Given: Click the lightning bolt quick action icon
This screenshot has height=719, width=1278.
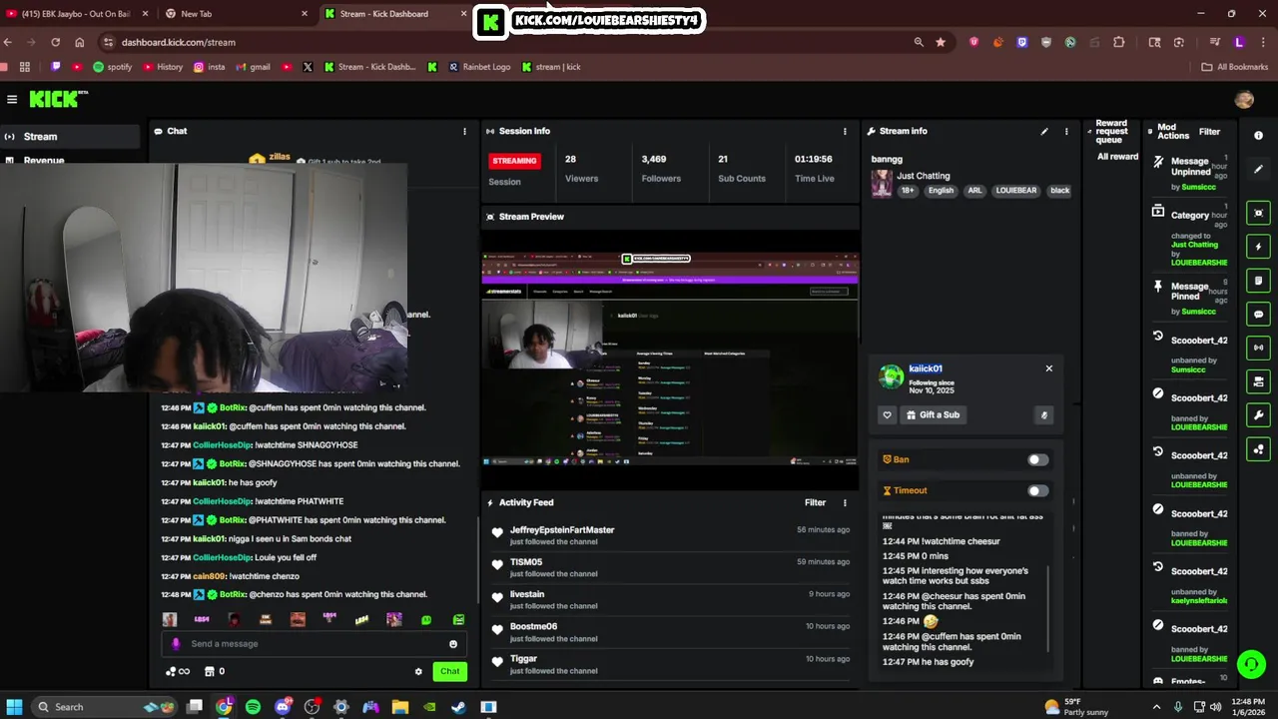Looking at the screenshot, I should coord(1258,247).
